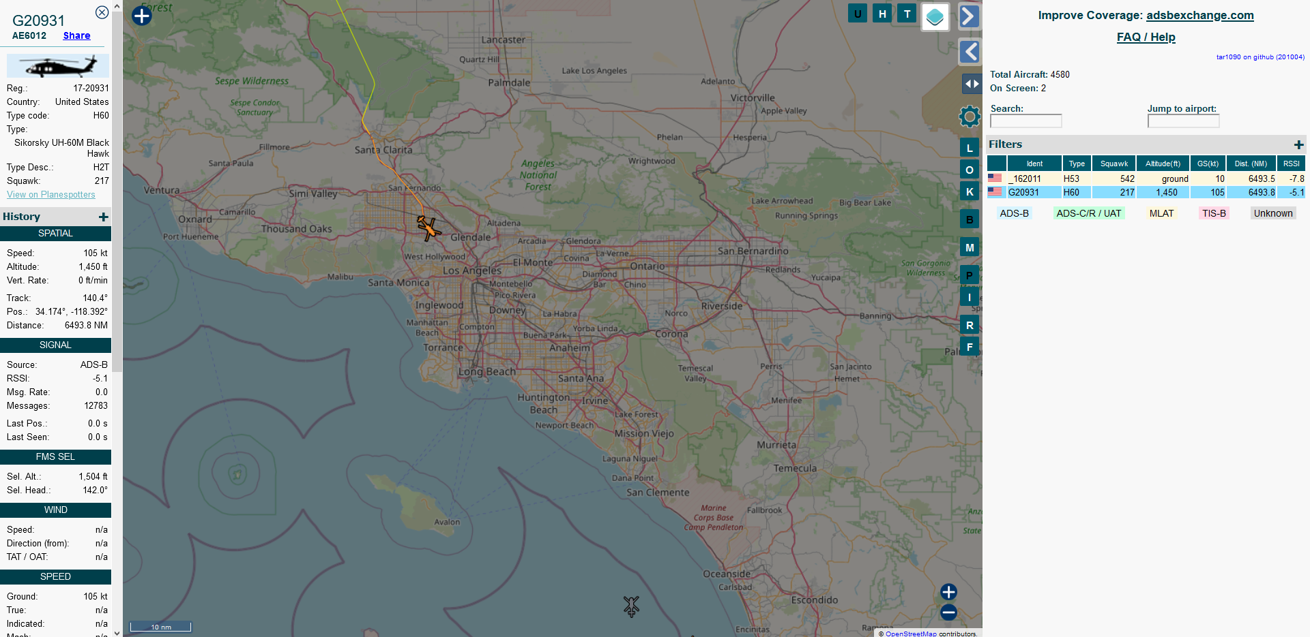1310x637 pixels.
Task: Sort table by Dist. (NM) column
Action: coord(1251,164)
